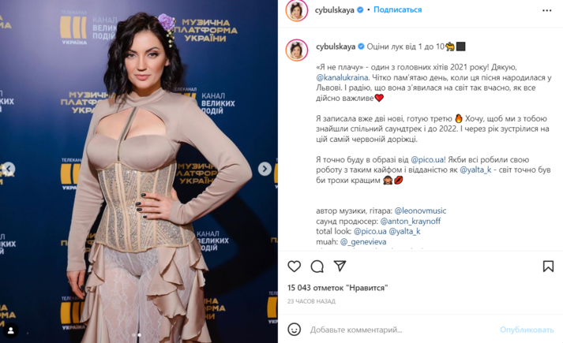The width and height of the screenshot is (563, 343).
Task: Select the second carousel dot indicator
Action: tap(139, 335)
